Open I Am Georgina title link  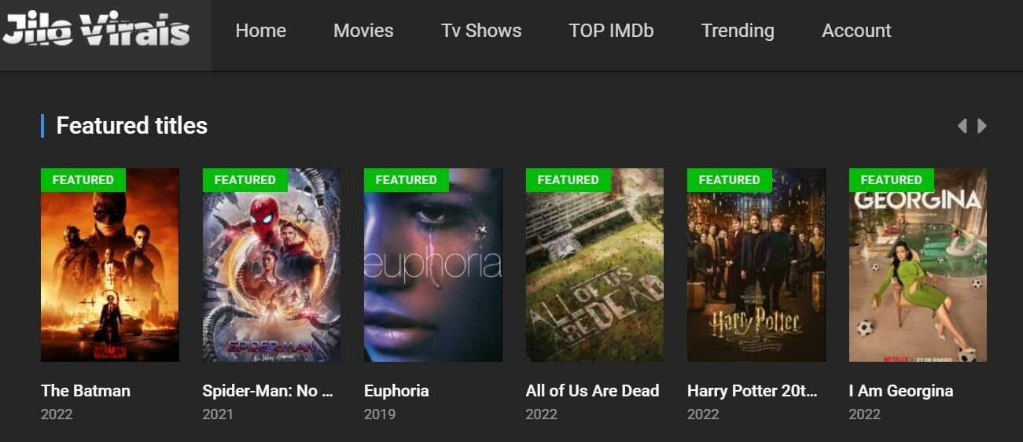point(901,391)
